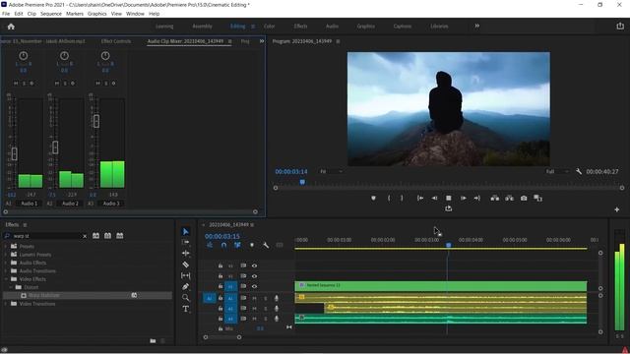630x354 pixels.
Task: Click the Audio 1 pan knob
Action: click(x=24, y=56)
